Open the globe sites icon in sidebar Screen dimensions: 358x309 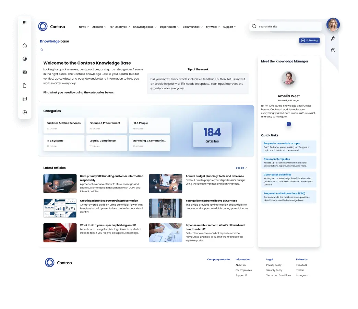pyautogui.click(x=25, y=59)
